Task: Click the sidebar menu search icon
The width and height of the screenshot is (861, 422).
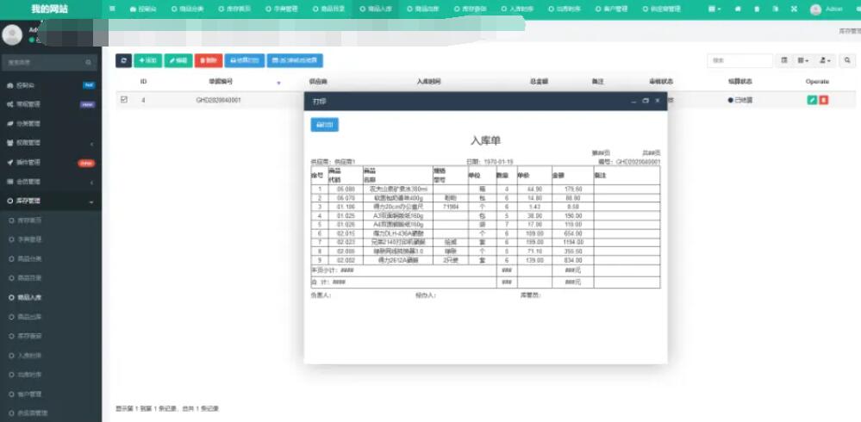Action: 89,63
